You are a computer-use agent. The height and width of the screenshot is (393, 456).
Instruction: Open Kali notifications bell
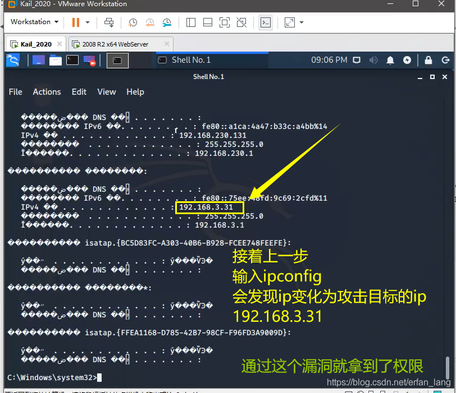(x=390, y=60)
